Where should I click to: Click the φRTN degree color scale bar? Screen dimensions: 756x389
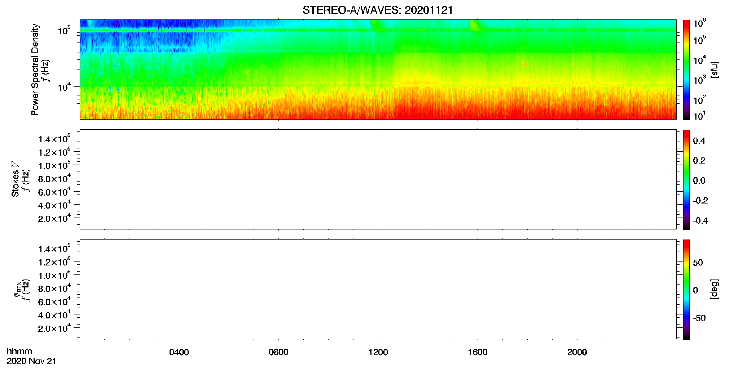pyautogui.click(x=686, y=289)
